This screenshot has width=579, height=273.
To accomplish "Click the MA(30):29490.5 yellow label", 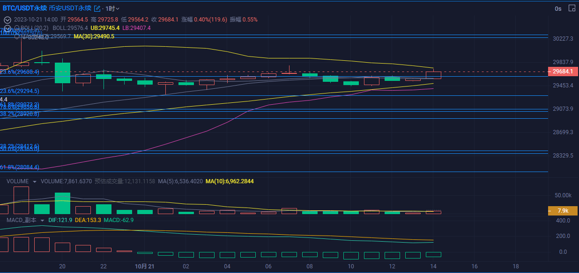I will (93, 36).
